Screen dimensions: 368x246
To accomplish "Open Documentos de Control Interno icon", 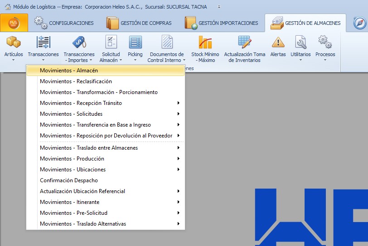I will click(x=167, y=43).
